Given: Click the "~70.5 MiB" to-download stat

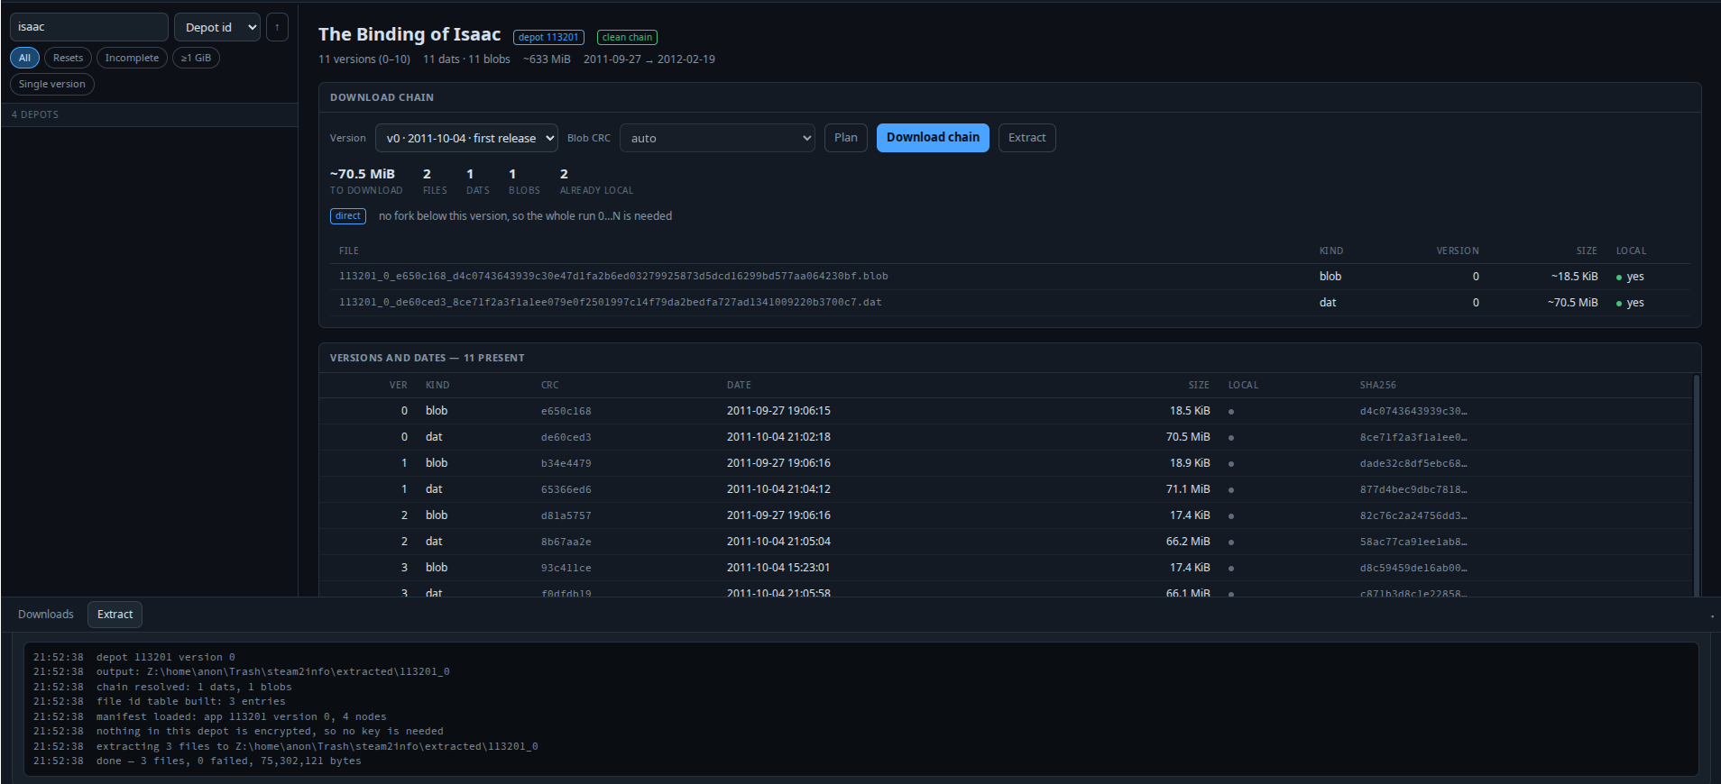Looking at the screenshot, I should pyautogui.click(x=363, y=174).
